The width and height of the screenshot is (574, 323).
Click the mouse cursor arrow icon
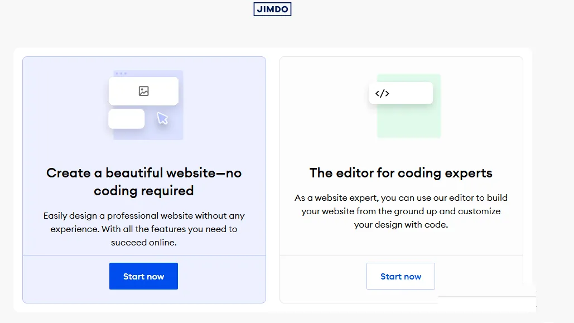click(x=162, y=118)
